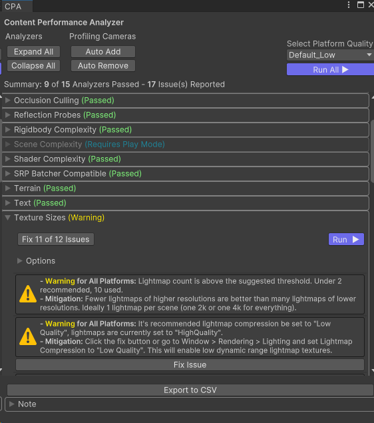Open the Default_Low platform quality dropdown

click(330, 55)
